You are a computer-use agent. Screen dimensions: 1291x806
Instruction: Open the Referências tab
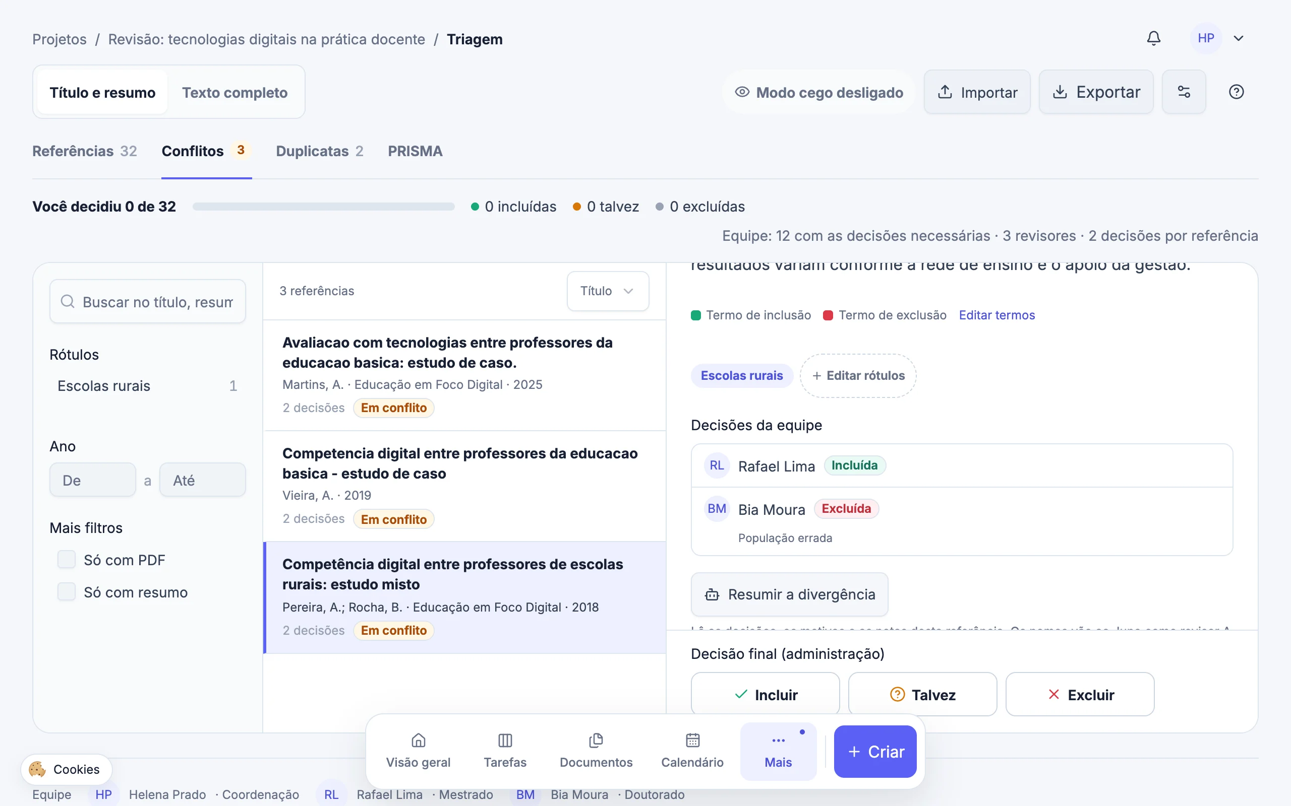(x=85, y=151)
